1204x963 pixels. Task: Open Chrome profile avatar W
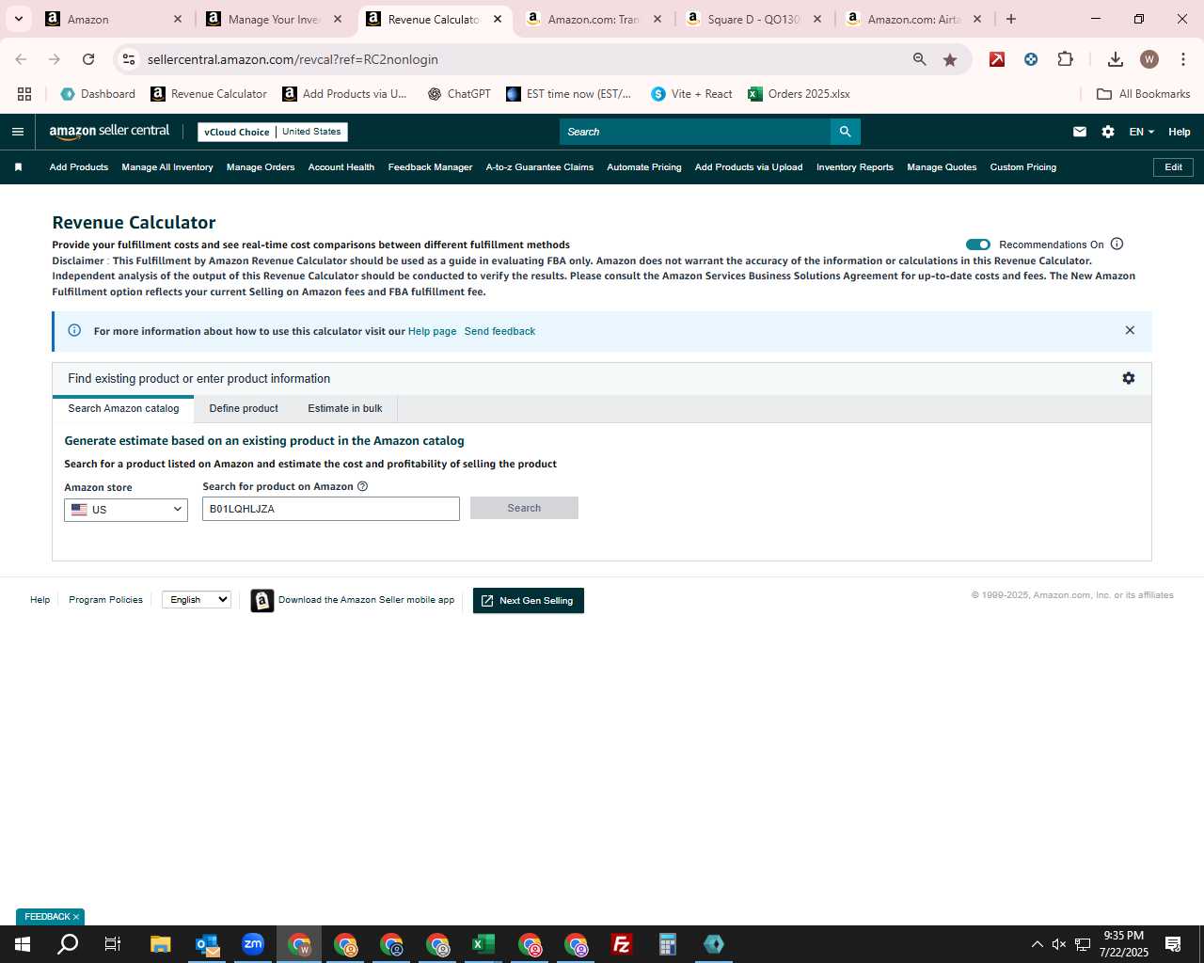coord(1149,59)
